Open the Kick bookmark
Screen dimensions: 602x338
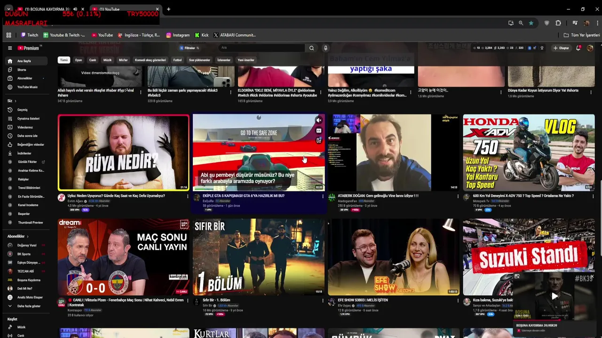(x=202, y=35)
